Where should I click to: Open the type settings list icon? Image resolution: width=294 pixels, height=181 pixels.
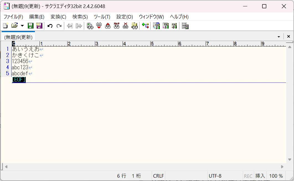coord(156,26)
